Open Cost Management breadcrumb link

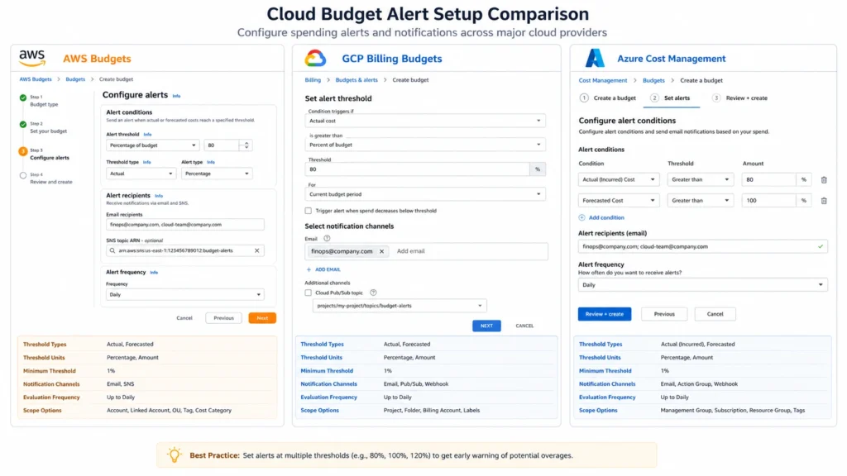(x=603, y=80)
